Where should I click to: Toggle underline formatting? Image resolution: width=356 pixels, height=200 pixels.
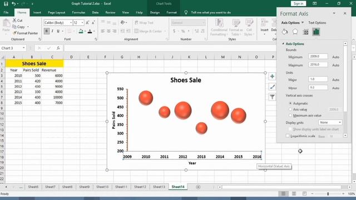click(58, 31)
